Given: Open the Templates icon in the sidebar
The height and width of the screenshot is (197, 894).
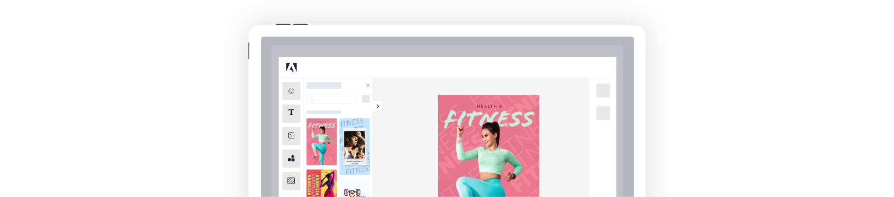Looking at the screenshot, I should click(x=291, y=91).
